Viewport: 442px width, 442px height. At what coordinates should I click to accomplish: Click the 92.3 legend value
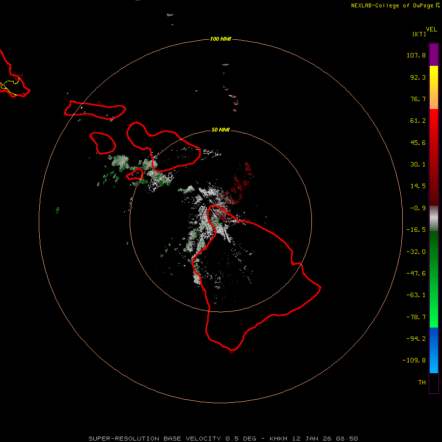coord(418,77)
